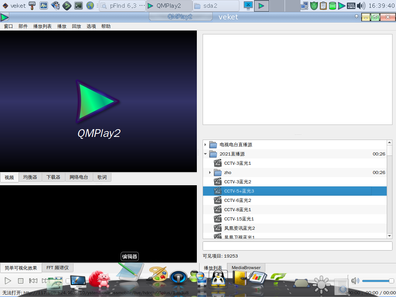
Task: Open the 播放 menu
Action: click(x=62, y=26)
